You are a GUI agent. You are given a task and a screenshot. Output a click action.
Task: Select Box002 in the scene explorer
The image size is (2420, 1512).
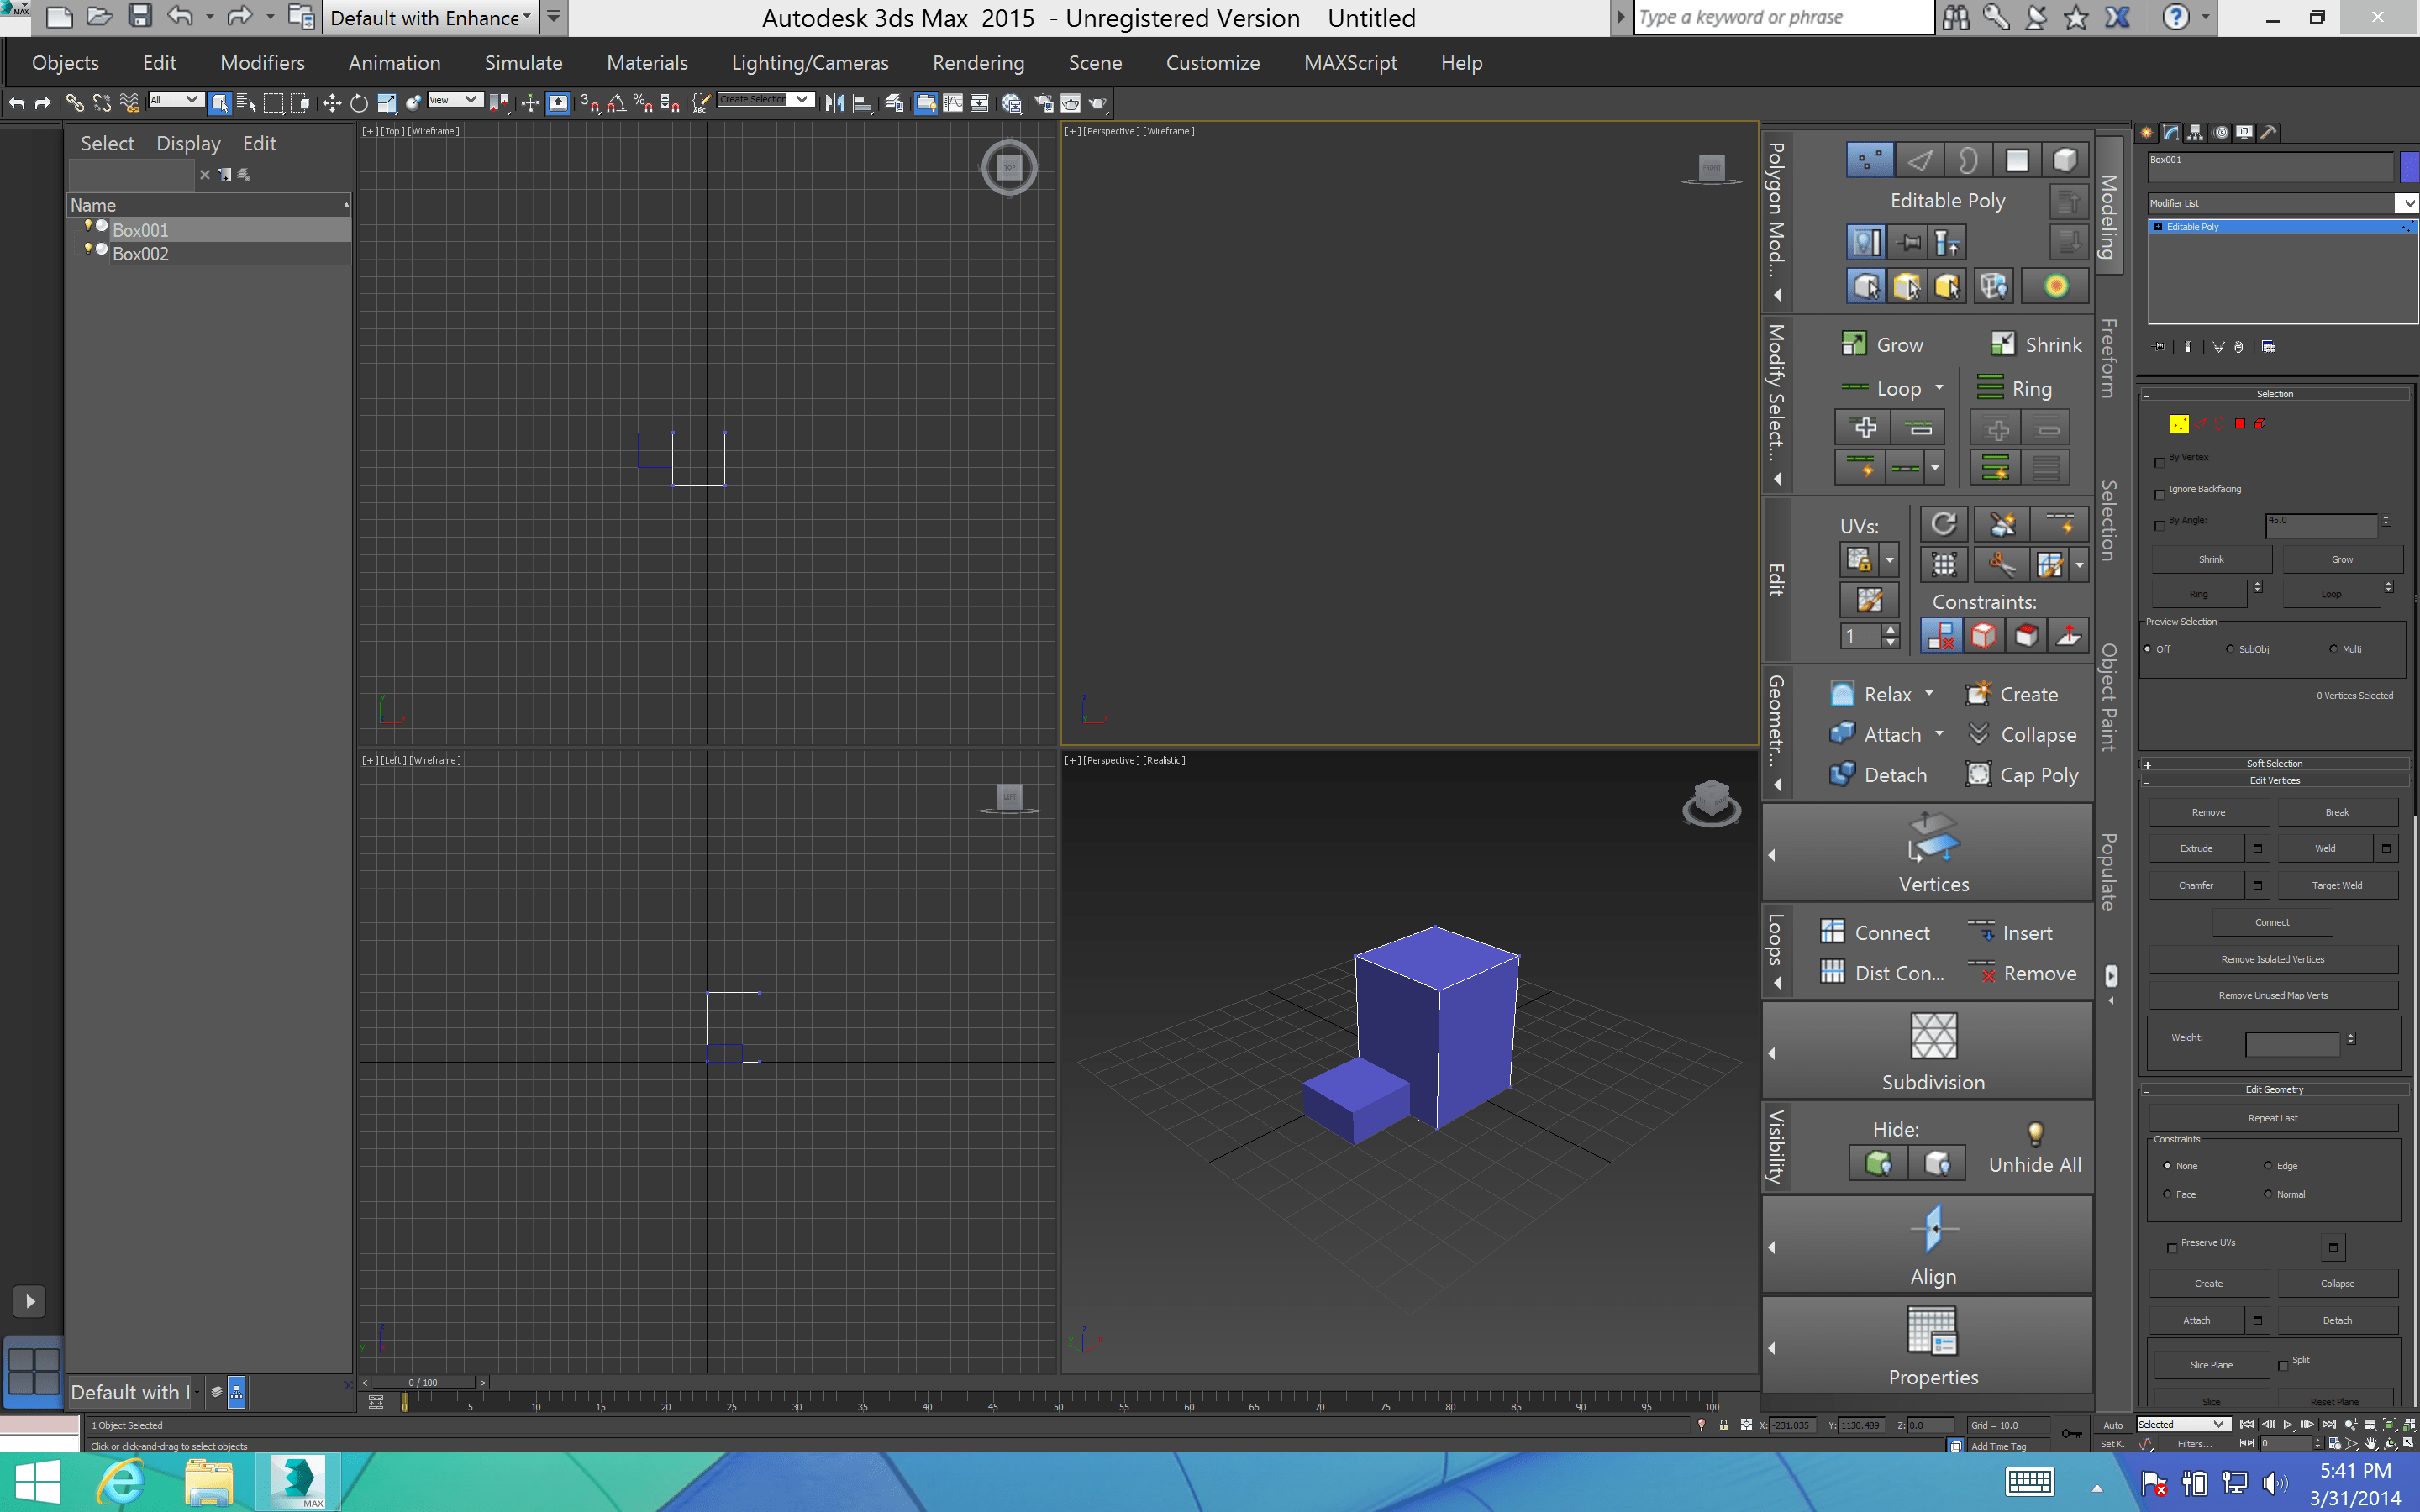coord(141,254)
